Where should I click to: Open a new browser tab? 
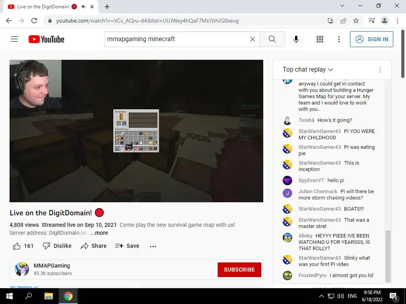[107, 7]
